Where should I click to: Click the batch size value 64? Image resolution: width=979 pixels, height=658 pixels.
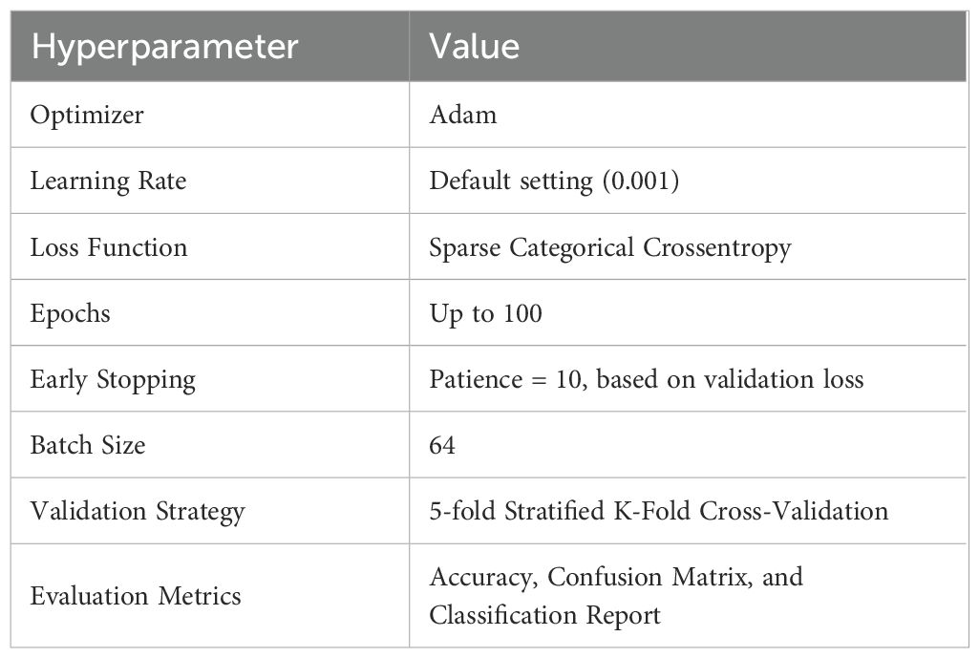point(442,445)
